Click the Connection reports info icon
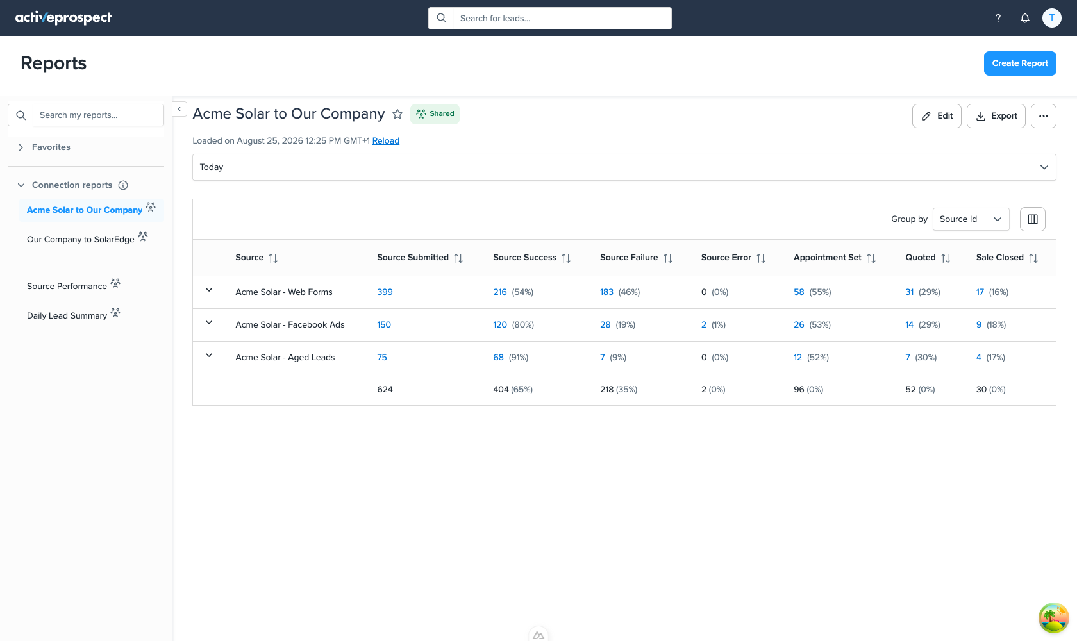This screenshot has height=641, width=1077. pyautogui.click(x=123, y=185)
